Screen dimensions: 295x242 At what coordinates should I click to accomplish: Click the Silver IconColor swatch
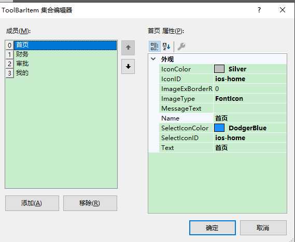click(x=219, y=69)
